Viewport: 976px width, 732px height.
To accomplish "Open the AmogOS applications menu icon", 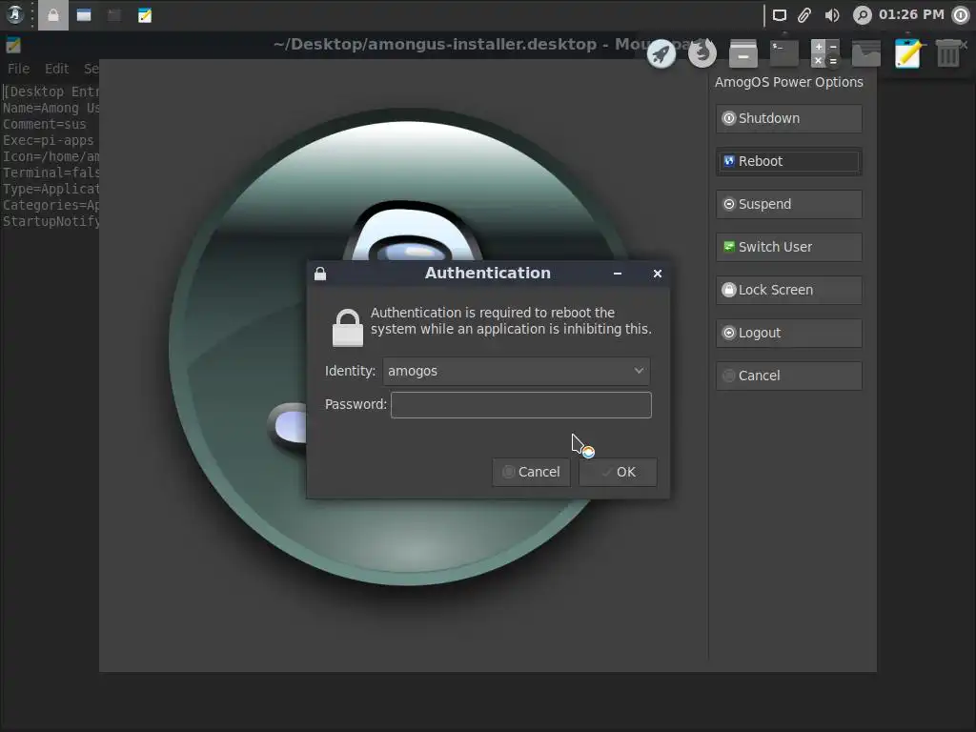I will click(15, 15).
